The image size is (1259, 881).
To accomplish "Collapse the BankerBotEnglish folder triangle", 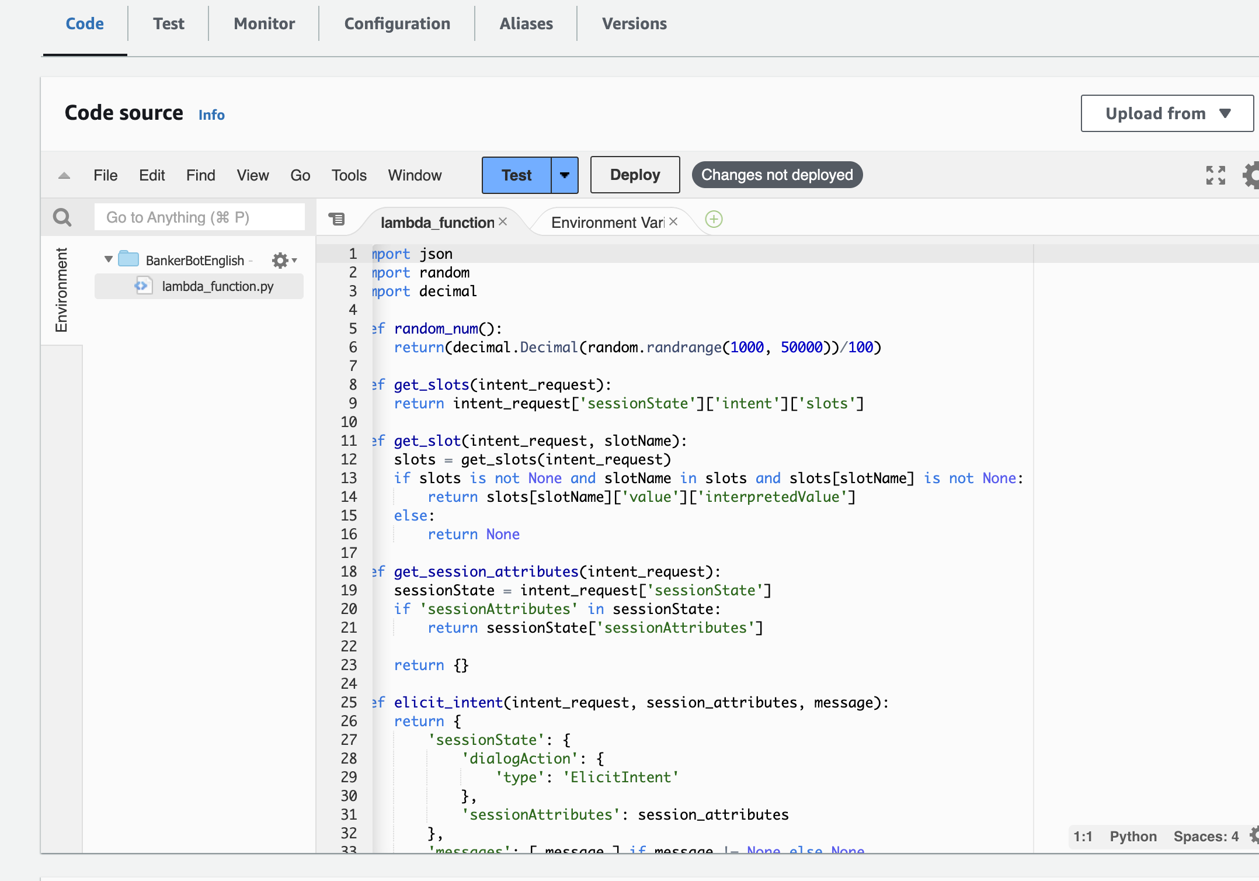I will tap(108, 259).
